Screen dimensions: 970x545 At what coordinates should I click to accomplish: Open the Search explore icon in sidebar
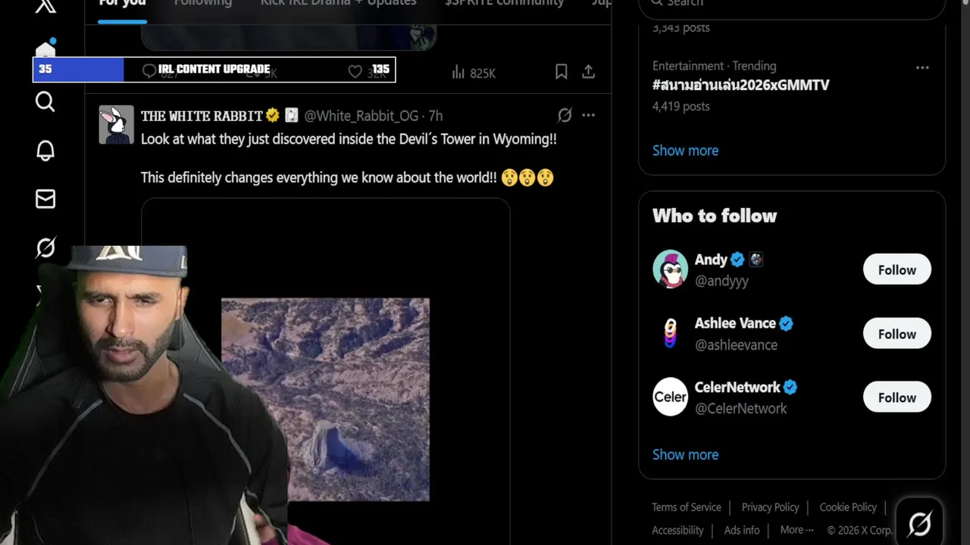(45, 101)
